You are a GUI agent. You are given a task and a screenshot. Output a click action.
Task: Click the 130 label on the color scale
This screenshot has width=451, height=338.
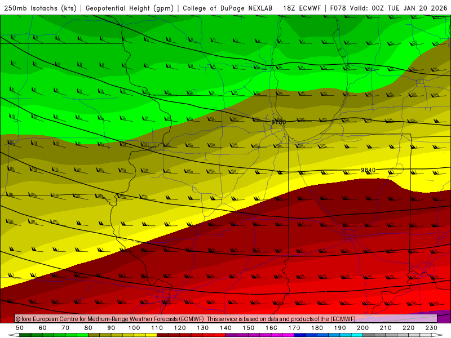coord(203,328)
